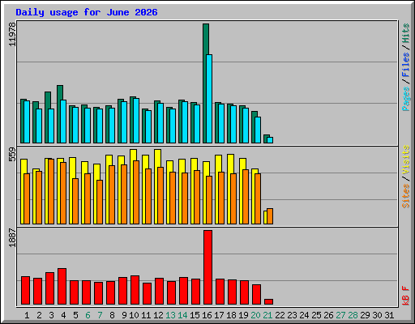Click the title 'Daily usage for June 2026'
The width and height of the screenshot is (415, 324).
pos(87,12)
